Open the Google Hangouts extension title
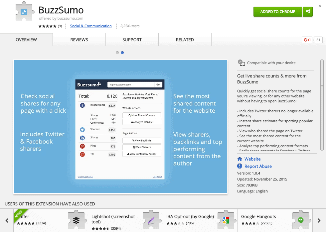Viewport: 326px width, 232px height. click(258, 216)
